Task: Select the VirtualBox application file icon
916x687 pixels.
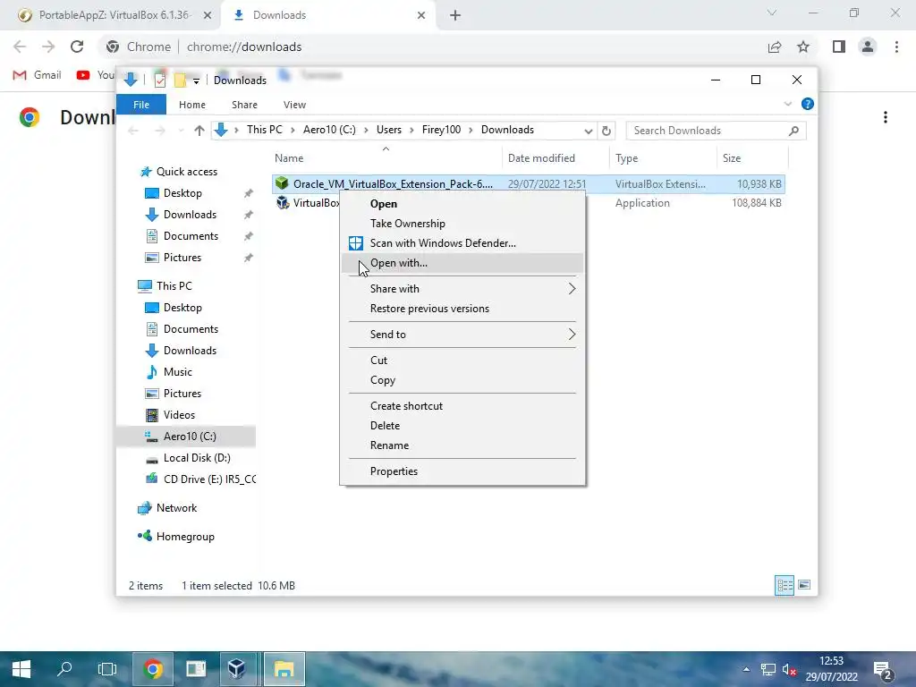Action: click(x=283, y=203)
